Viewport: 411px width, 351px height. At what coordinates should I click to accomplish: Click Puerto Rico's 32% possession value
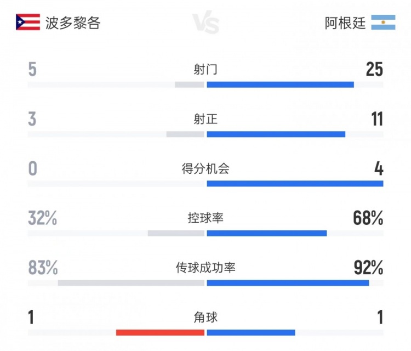[x=42, y=218]
